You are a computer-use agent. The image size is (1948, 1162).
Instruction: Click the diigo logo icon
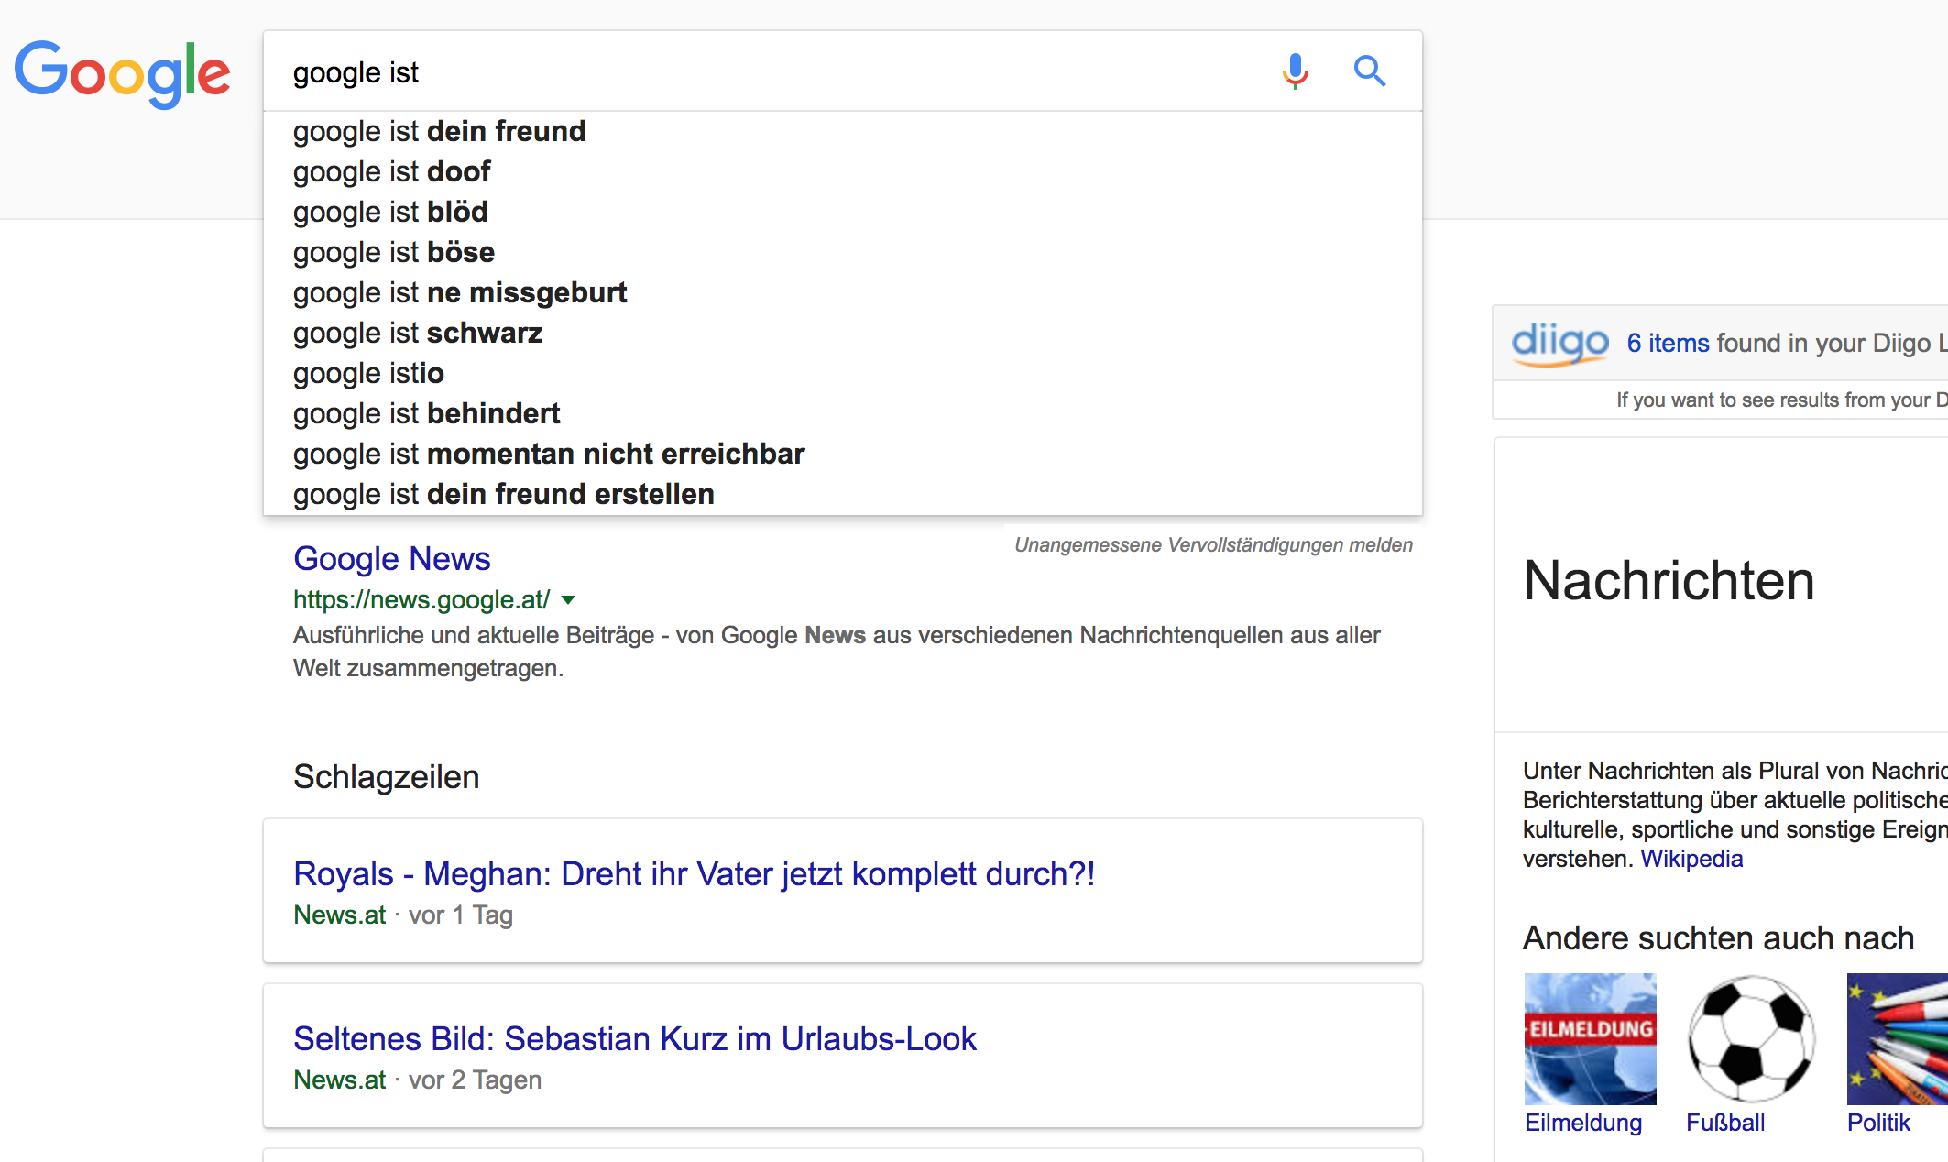(x=1559, y=343)
